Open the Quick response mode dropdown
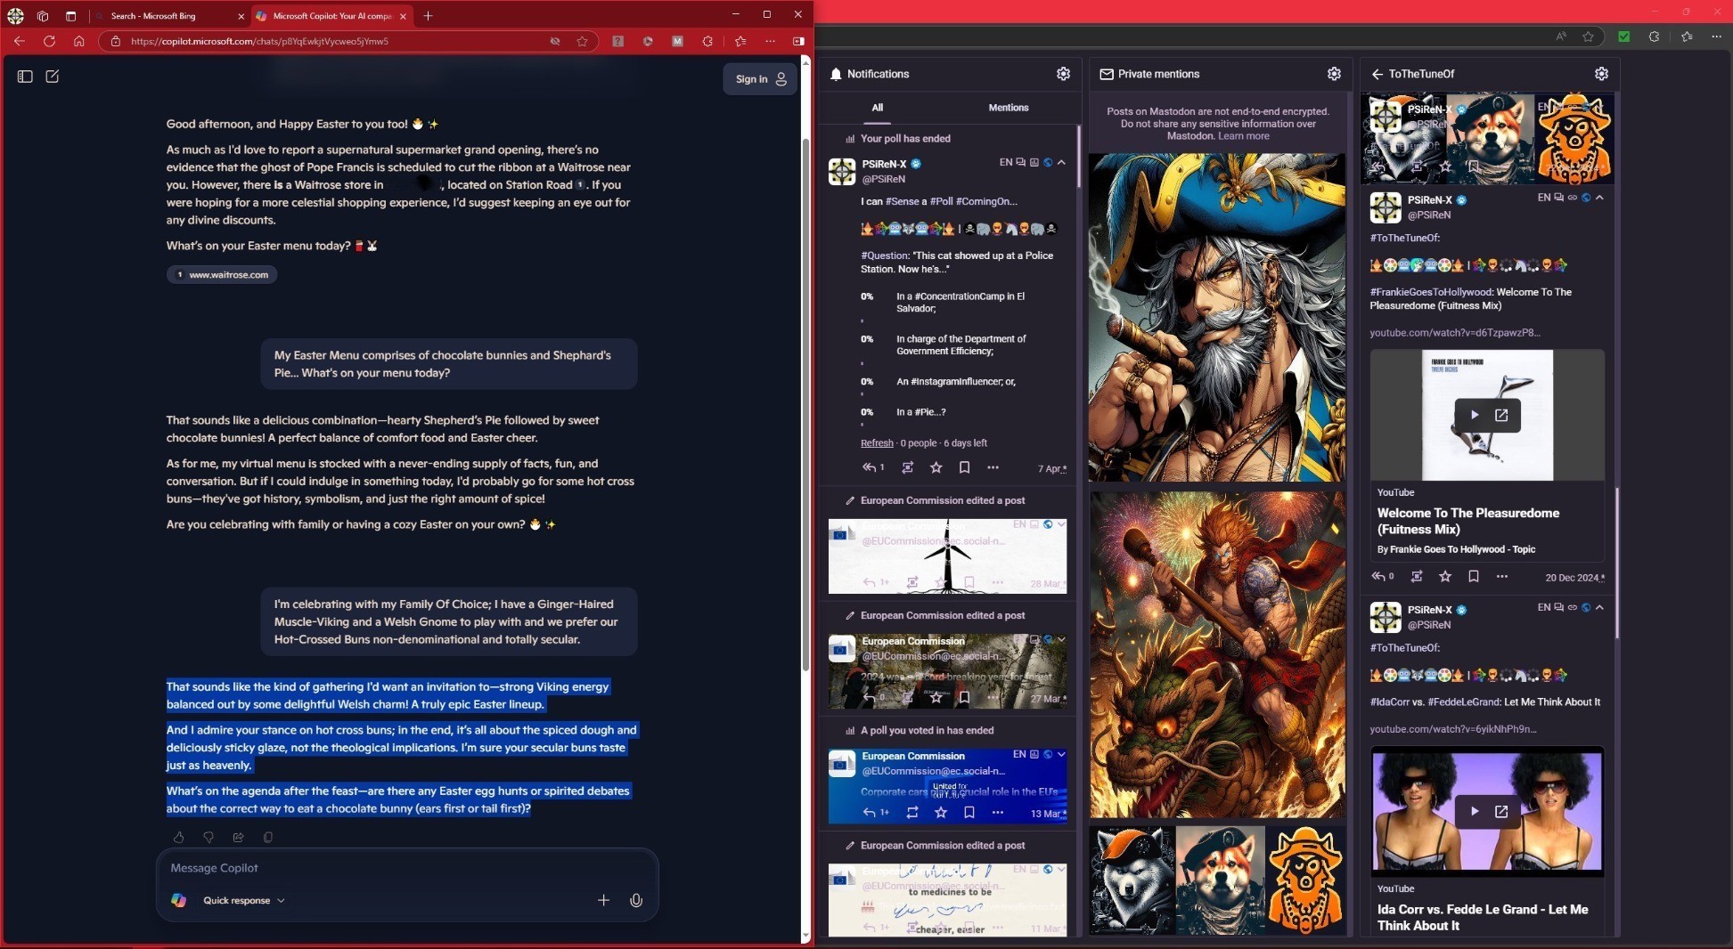 pyautogui.click(x=243, y=900)
